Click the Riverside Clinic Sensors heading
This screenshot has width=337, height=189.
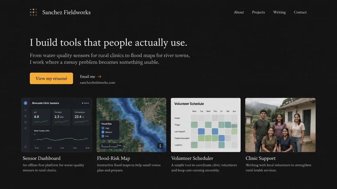tap(46, 103)
